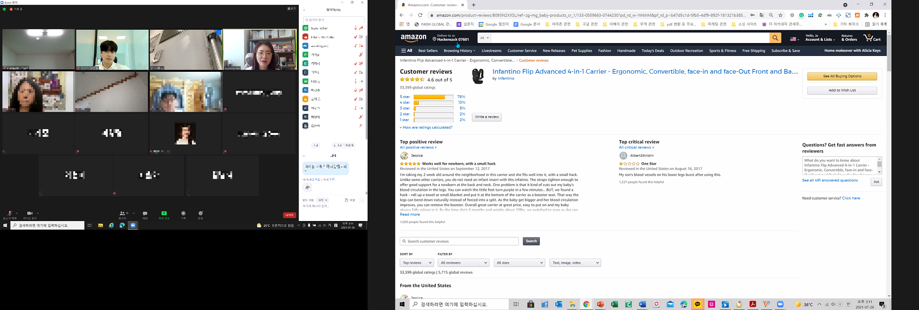Screen dimensions: 919x310
Task: Open KakaoTalk from the taskbar
Action: (x=697, y=304)
